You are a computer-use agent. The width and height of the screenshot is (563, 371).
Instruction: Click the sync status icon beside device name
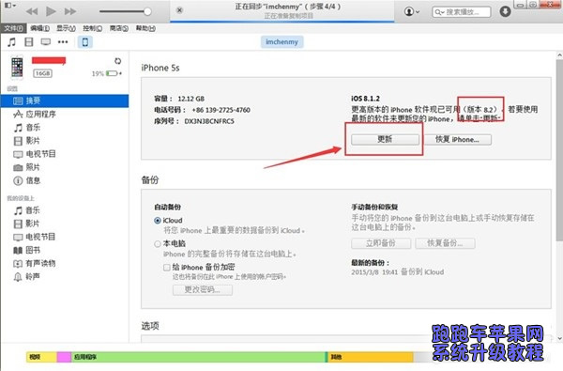118,61
